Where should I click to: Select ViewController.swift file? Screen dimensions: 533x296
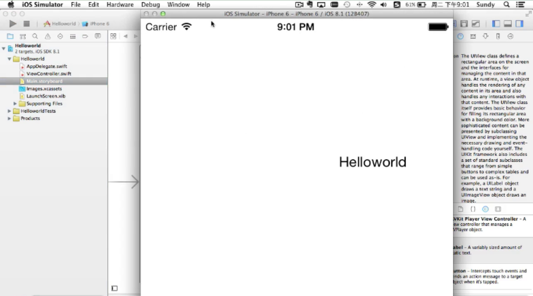48,74
